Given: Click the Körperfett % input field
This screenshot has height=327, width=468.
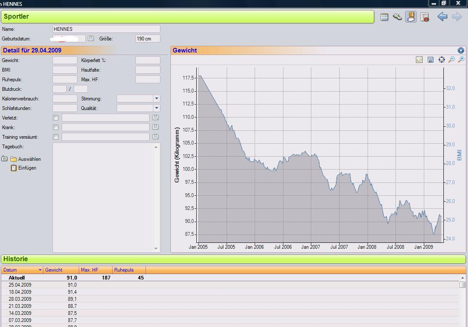Looking at the screenshot, I should (148, 60).
